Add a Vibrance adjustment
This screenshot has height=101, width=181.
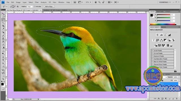click(x=154, y=40)
